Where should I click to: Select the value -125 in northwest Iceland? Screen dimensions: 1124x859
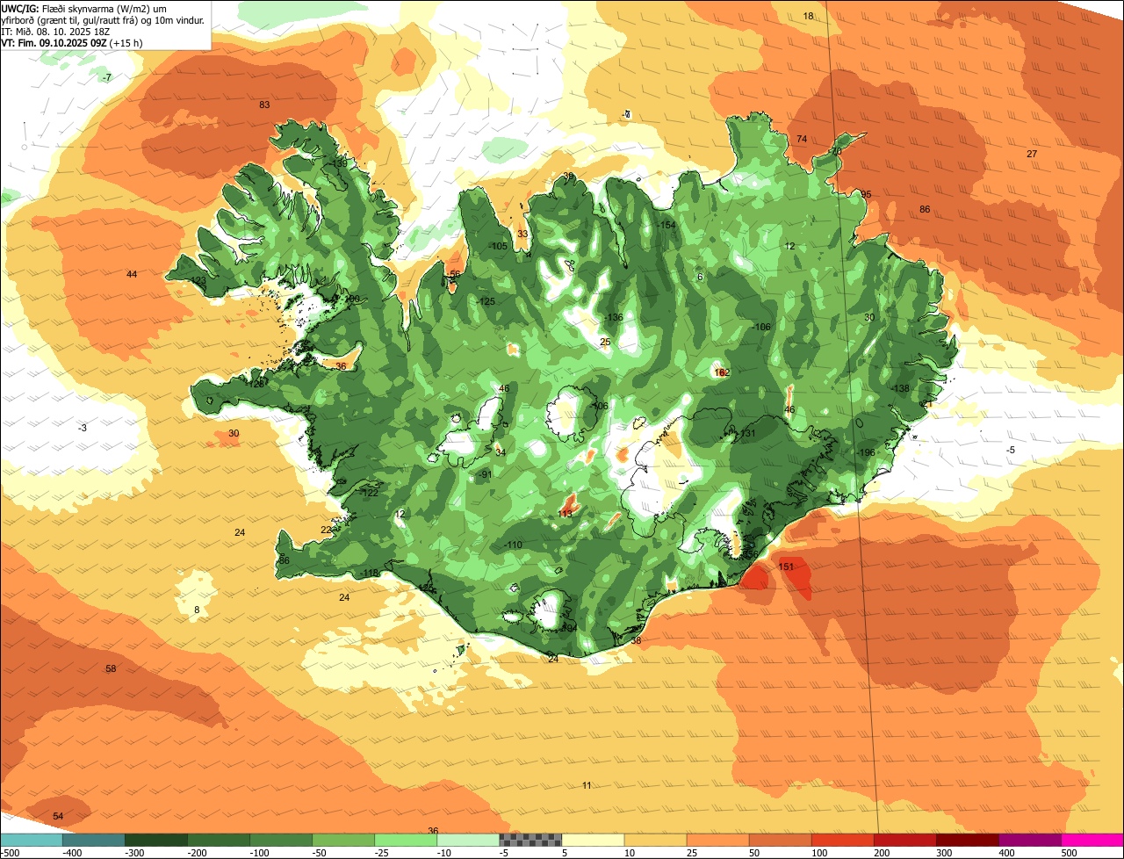click(486, 302)
